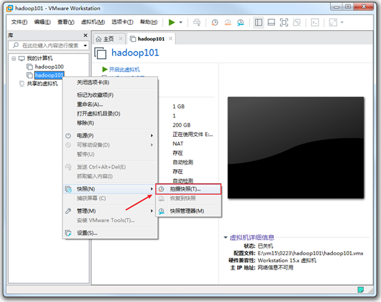
Task: Close the hadoop101 tab
Action: [x=171, y=39]
